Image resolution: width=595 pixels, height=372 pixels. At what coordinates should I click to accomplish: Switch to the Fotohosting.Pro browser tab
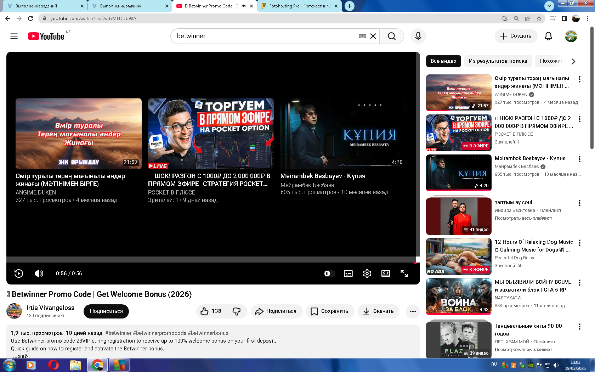pos(299,6)
